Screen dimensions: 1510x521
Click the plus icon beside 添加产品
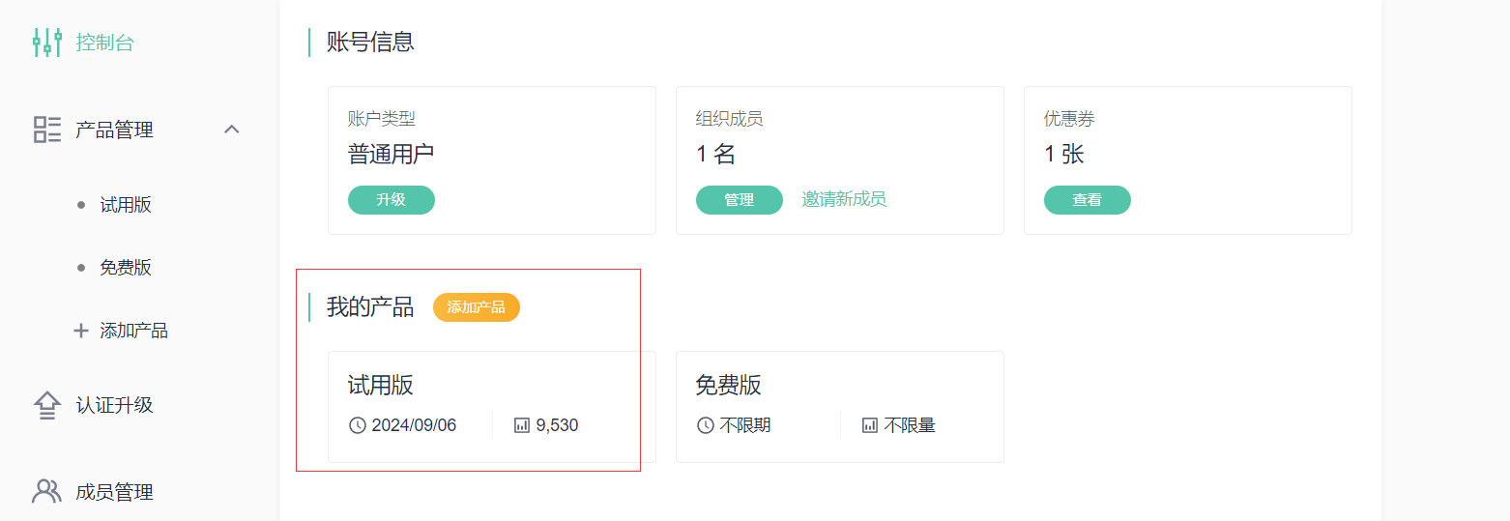point(81,331)
